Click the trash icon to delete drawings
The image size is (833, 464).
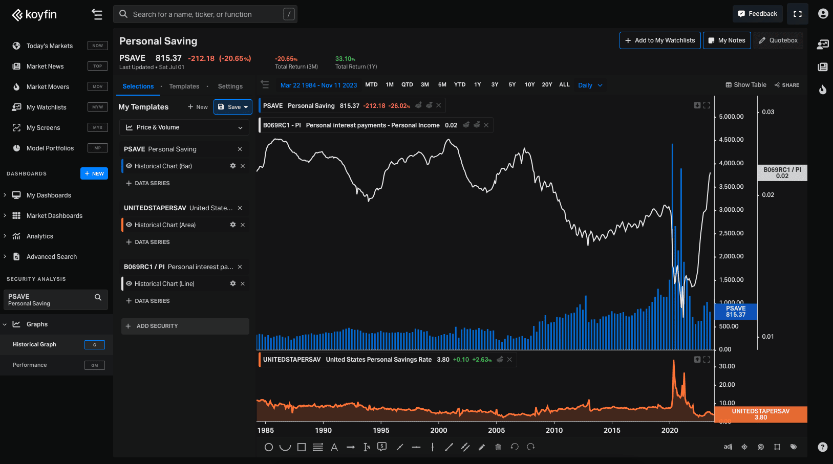(498, 447)
